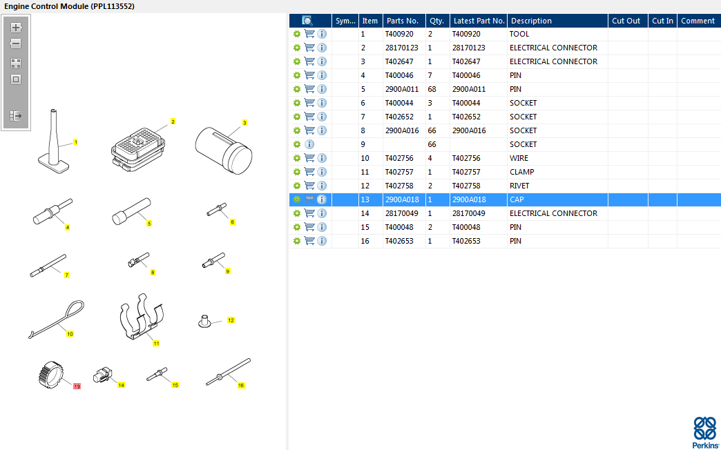Open info for CAP 2900A018

click(x=322, y=199)
